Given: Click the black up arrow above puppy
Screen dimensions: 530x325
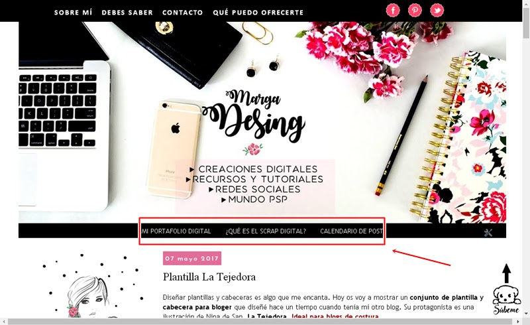Looking at the screenshot, I should (506, 273).
